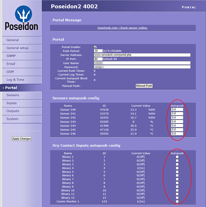Image resolution: width=206 pixels, height=207 pixels.
Task: Click the Push Period input field
Action: coord(98,51)
